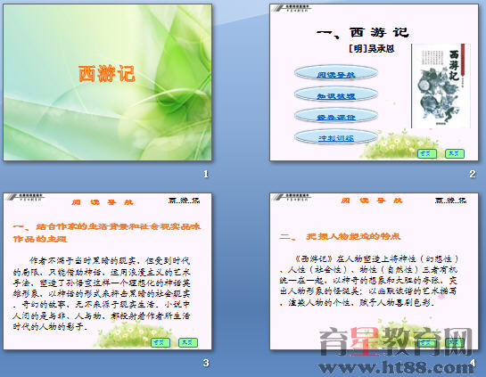
Task: Open the 冲刺训练 link on slide 2
Action: (336, 138)
